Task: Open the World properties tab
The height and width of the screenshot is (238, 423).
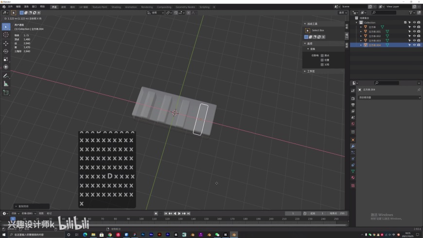Action: [x=353, y=124]
